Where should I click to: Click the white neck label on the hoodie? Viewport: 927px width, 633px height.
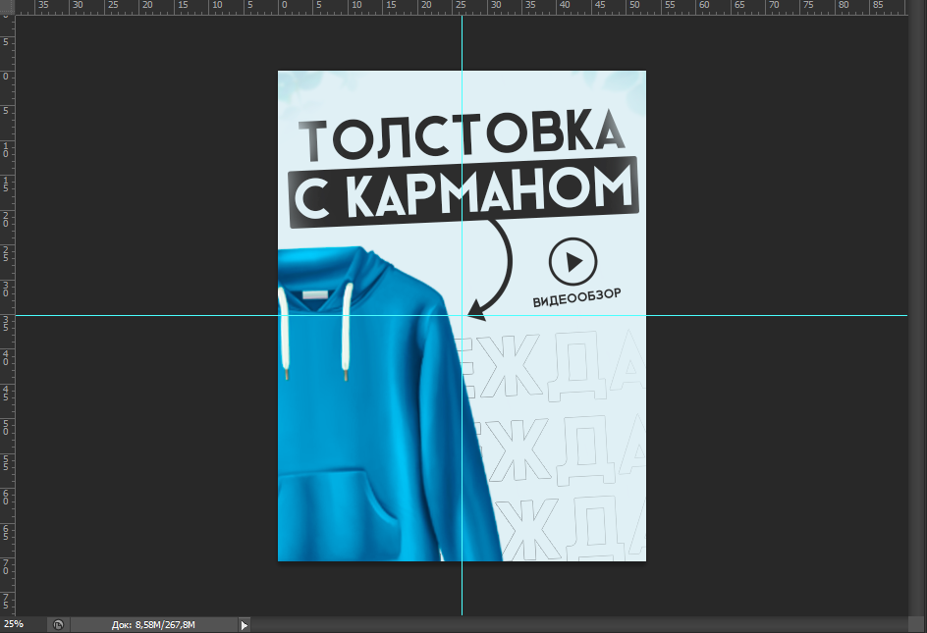pyautogui.click(x=315, y=295)
